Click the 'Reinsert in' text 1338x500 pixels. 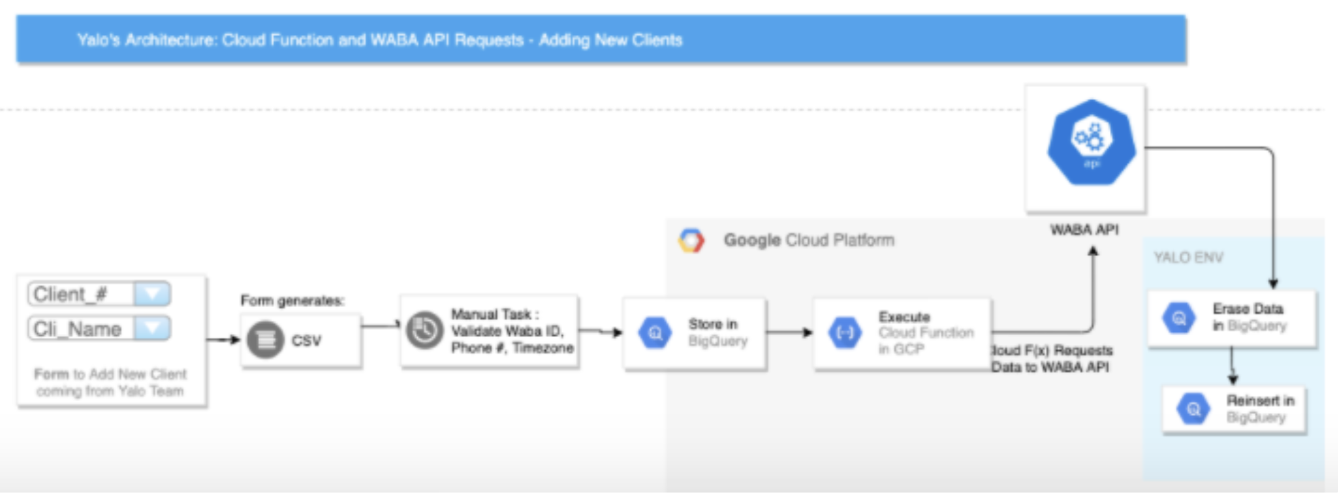pos(1260,400)
